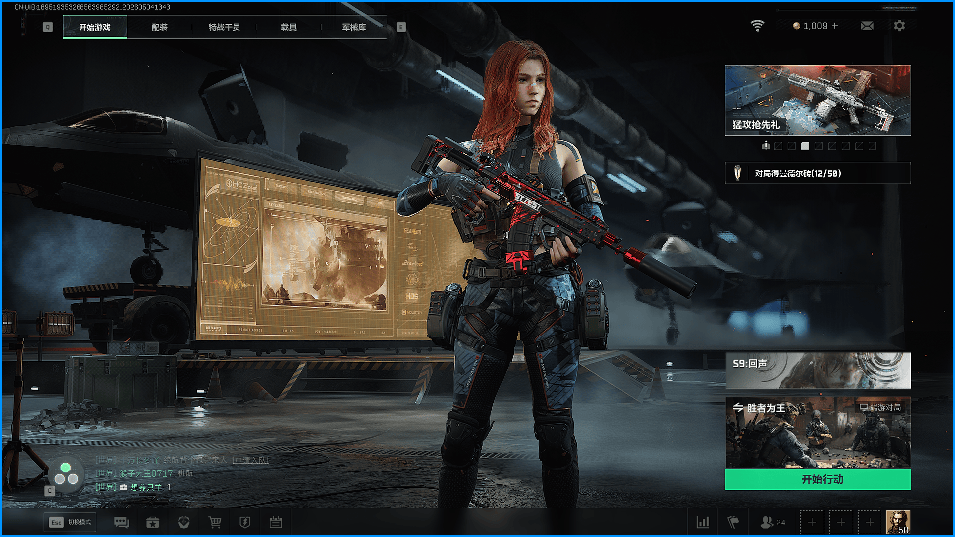Click the C key hint under wheel
Image resolution: width=955 pixels, height=537 pixels.
tap(50, 491)
